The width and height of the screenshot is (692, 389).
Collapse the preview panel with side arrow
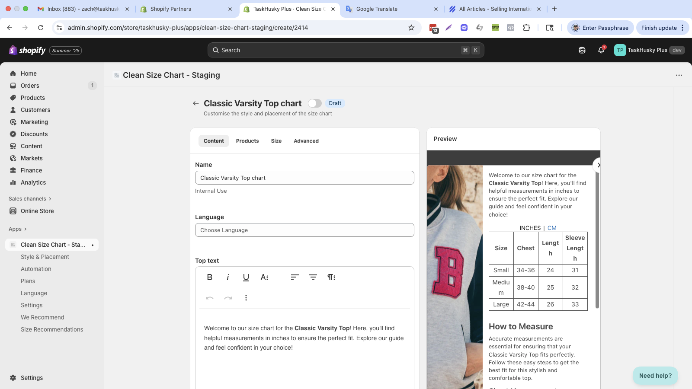(x=598, y=165)
